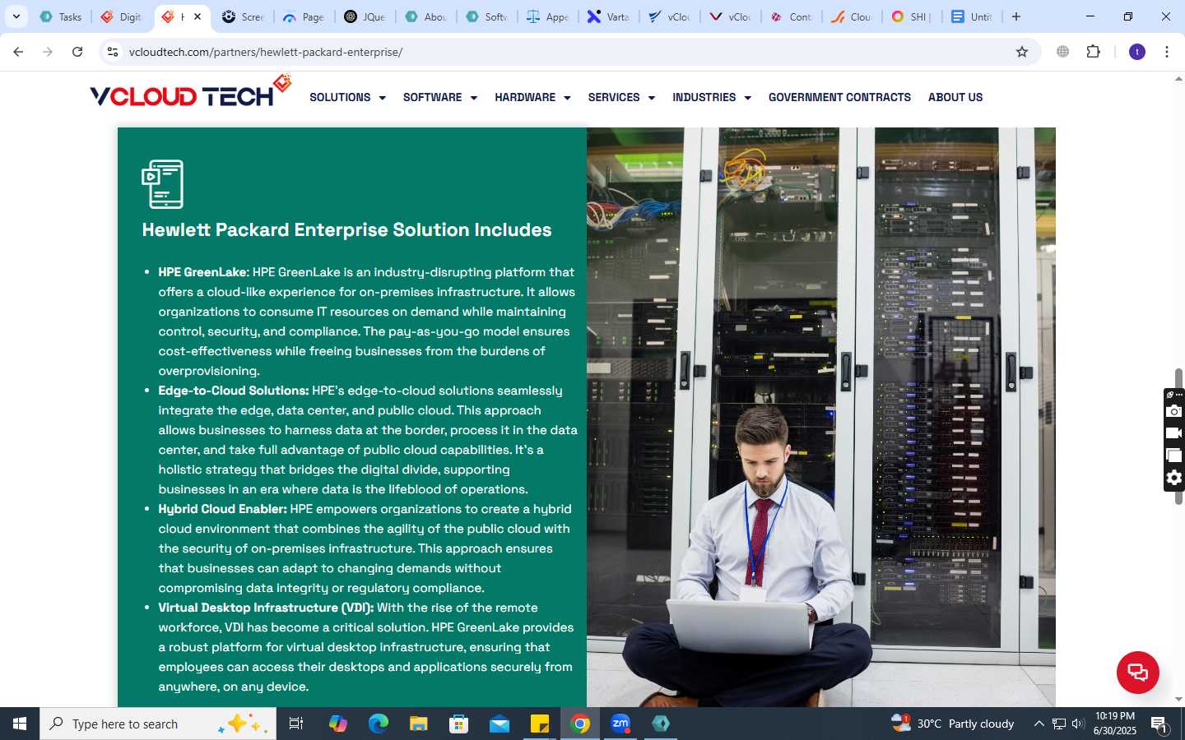This screenshot has width=1185, height=740.
Task: Click the Windows search box
Action: [158, 724]
